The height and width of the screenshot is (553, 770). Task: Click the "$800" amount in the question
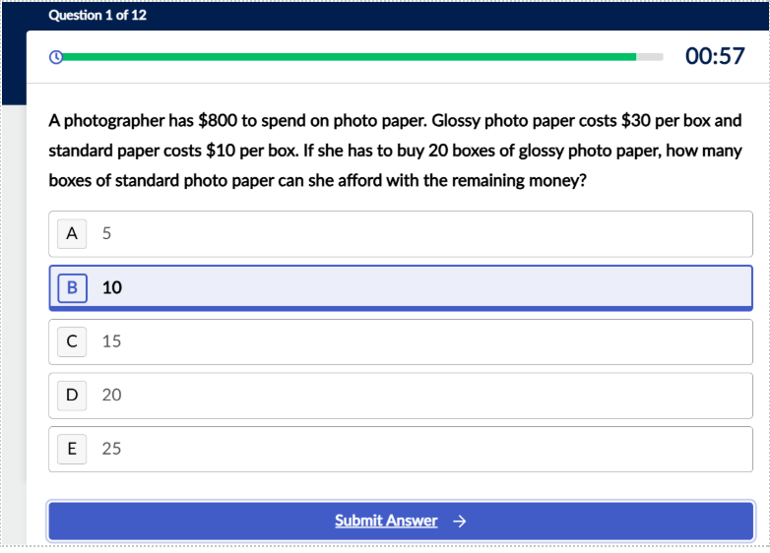pyautogui.click(x=218, y=122)
